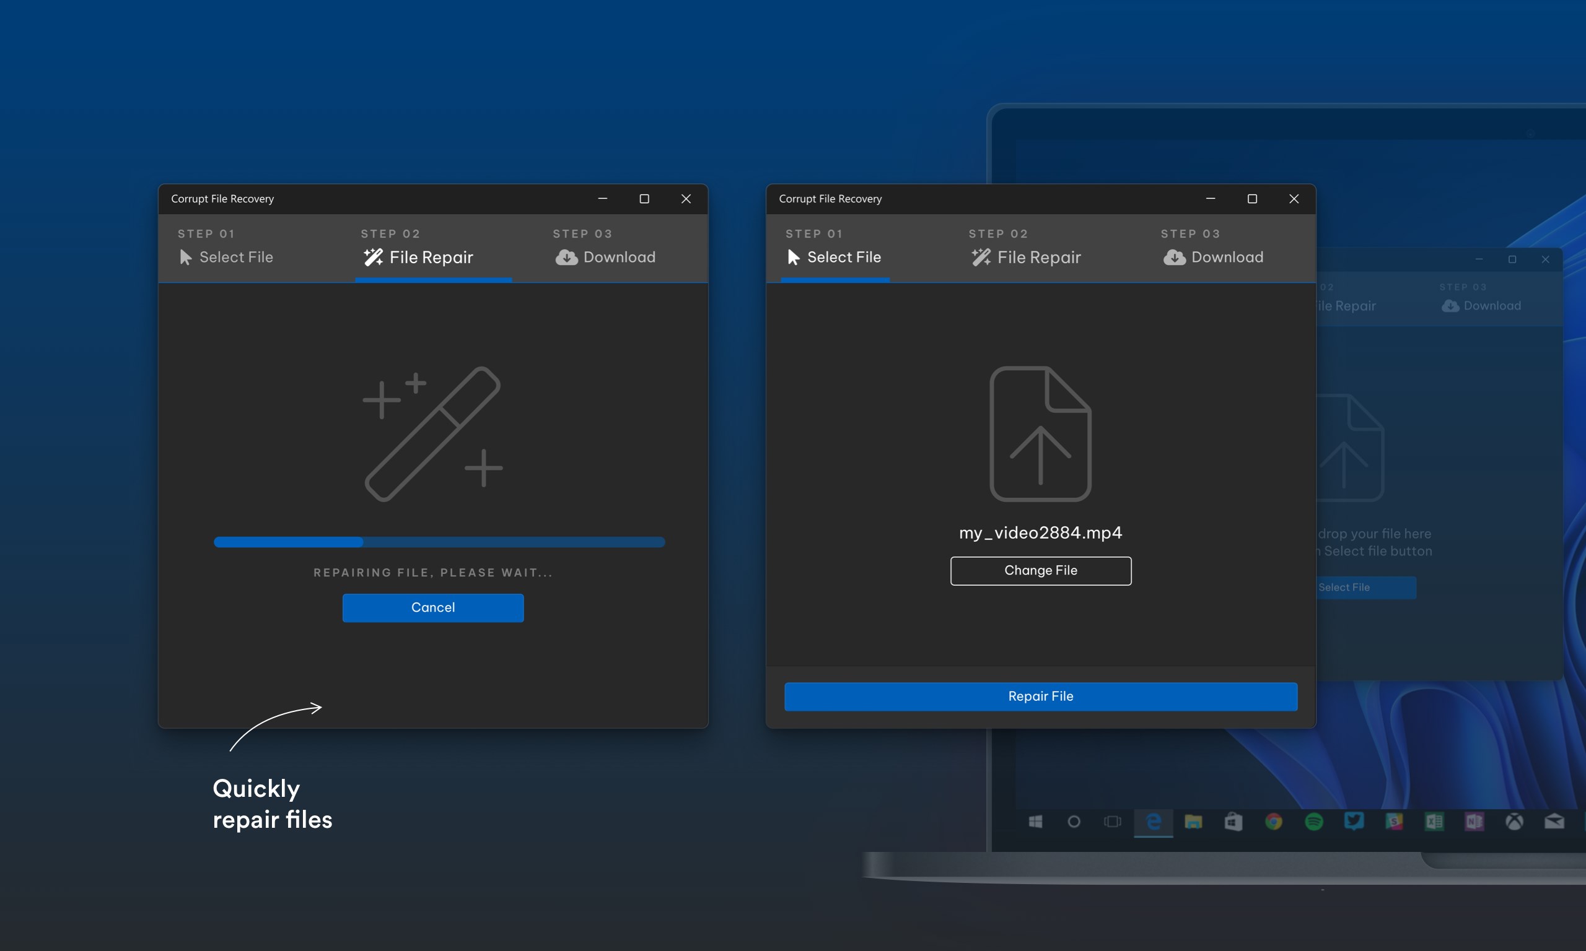Open OneNote from the taskbar

(1474, 822)
